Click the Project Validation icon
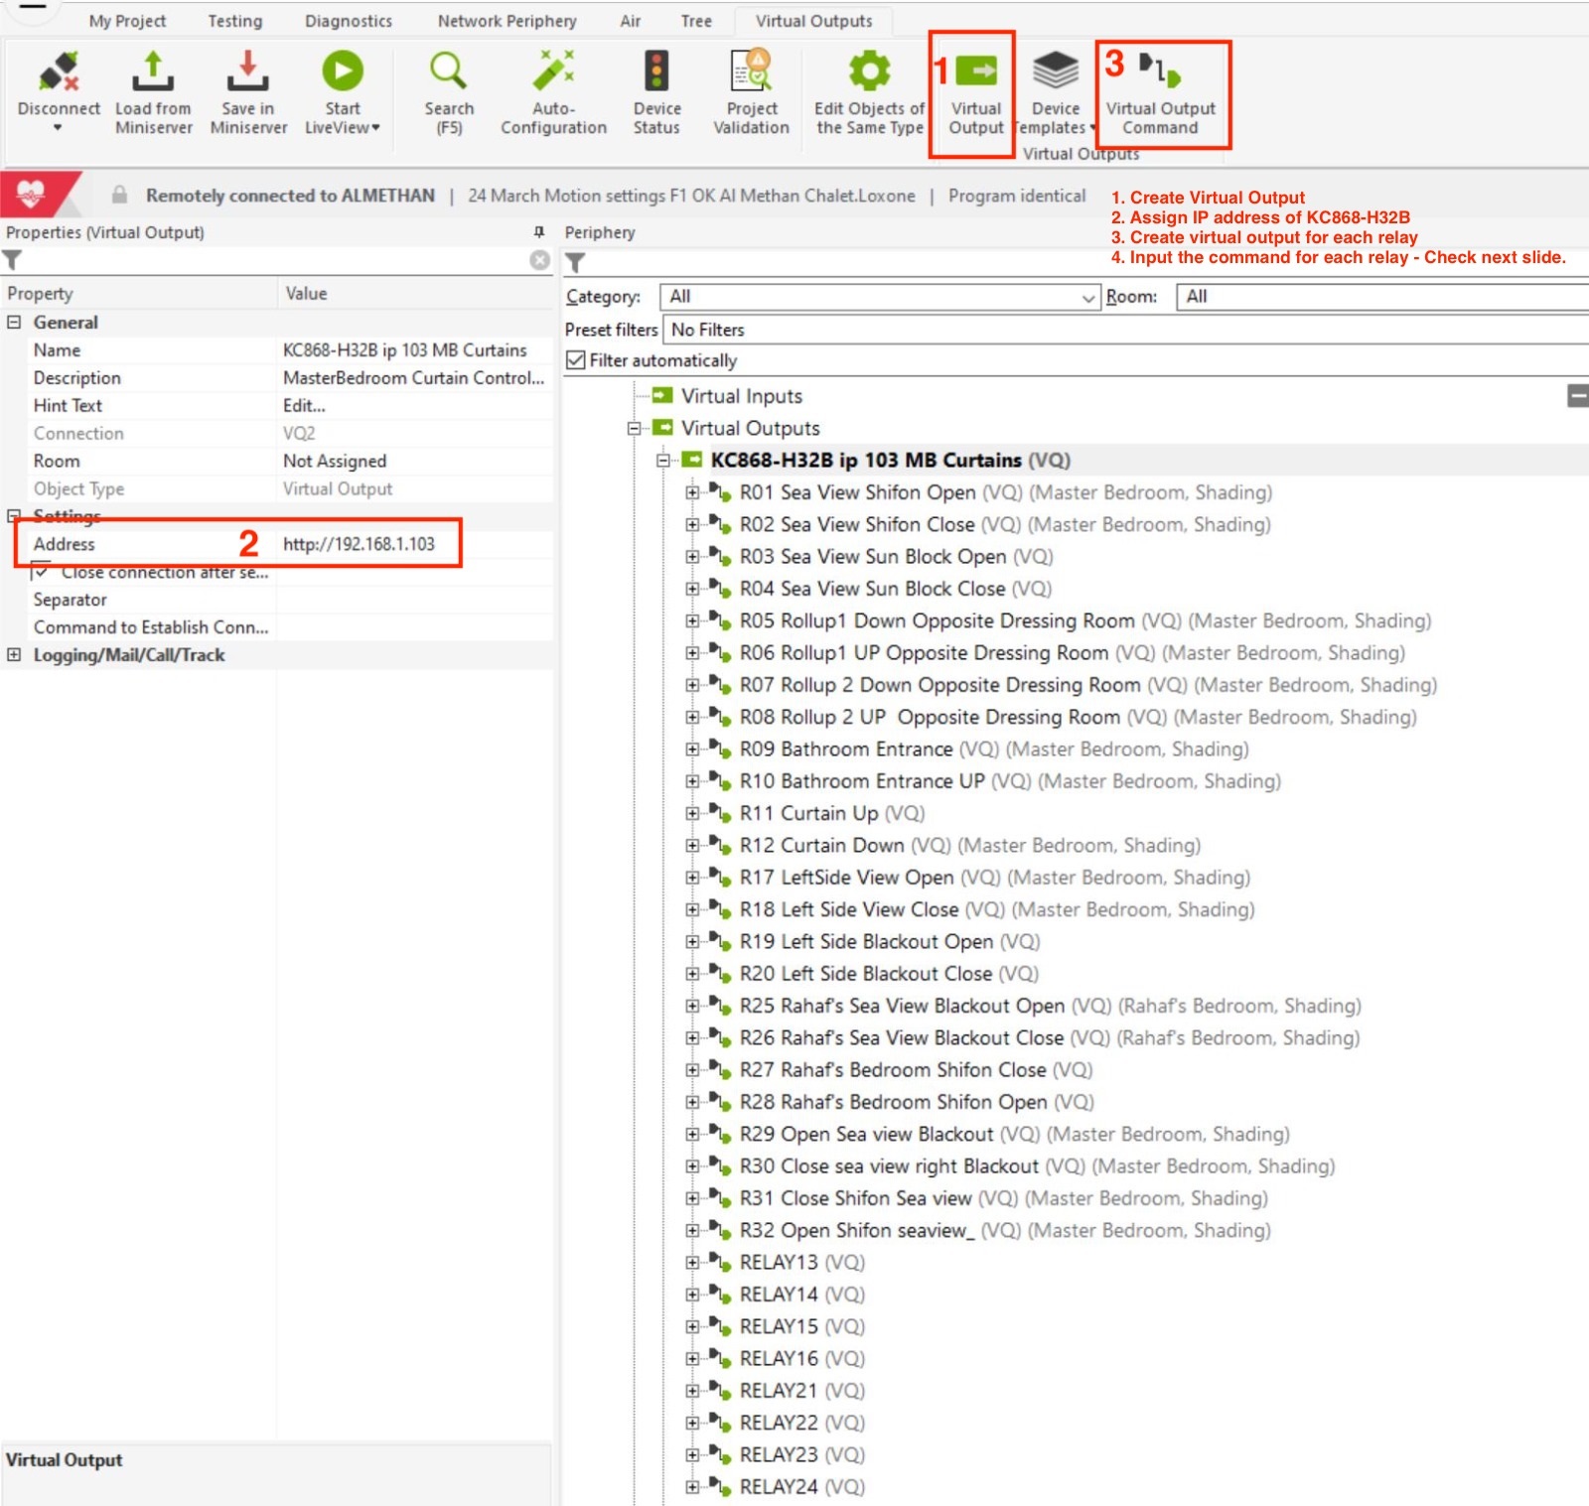 pos(751,73)
